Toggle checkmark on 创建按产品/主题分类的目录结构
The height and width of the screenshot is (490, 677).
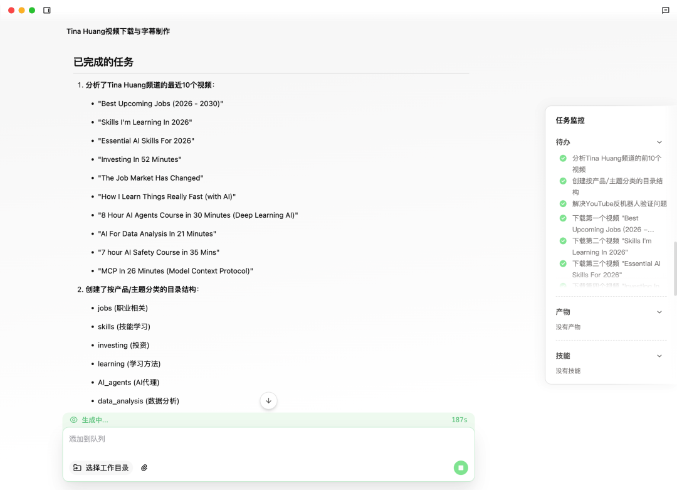(x=563, y=181)
